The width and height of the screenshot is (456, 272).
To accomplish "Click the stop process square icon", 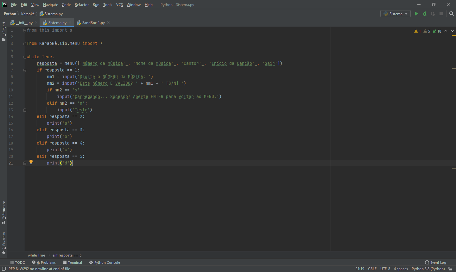I will pyautogui.click(x=441, y=14).
